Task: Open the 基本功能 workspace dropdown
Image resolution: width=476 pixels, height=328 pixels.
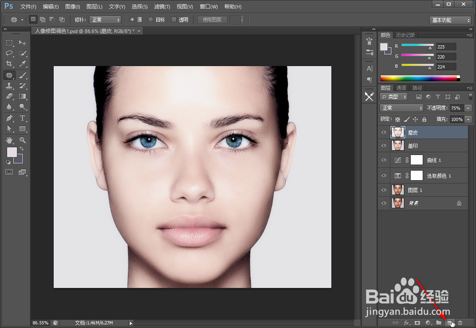Action: coord(450,20)
